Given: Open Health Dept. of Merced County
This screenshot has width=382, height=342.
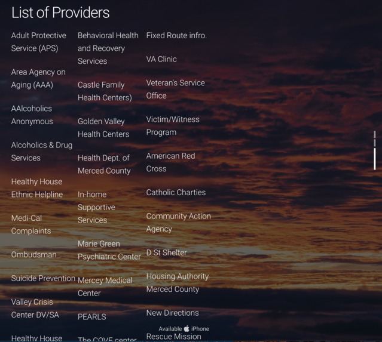Looking at the screenshot, I should pyautogui.click(x=104, y=164).
